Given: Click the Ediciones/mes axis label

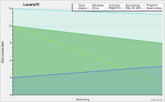Looking at the screenshot, I should coord(2,52).
